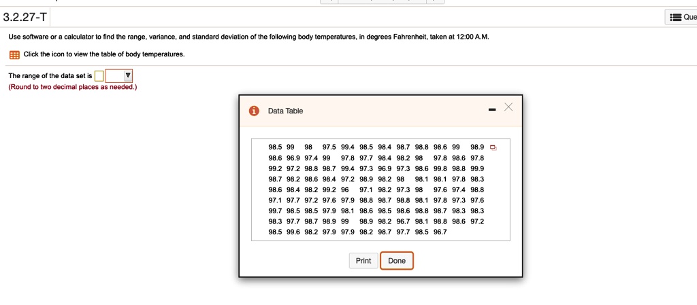The height and width of the screenshot is (305, 697).
Task: Open the Question list button
Action: (x=681, y=17)
